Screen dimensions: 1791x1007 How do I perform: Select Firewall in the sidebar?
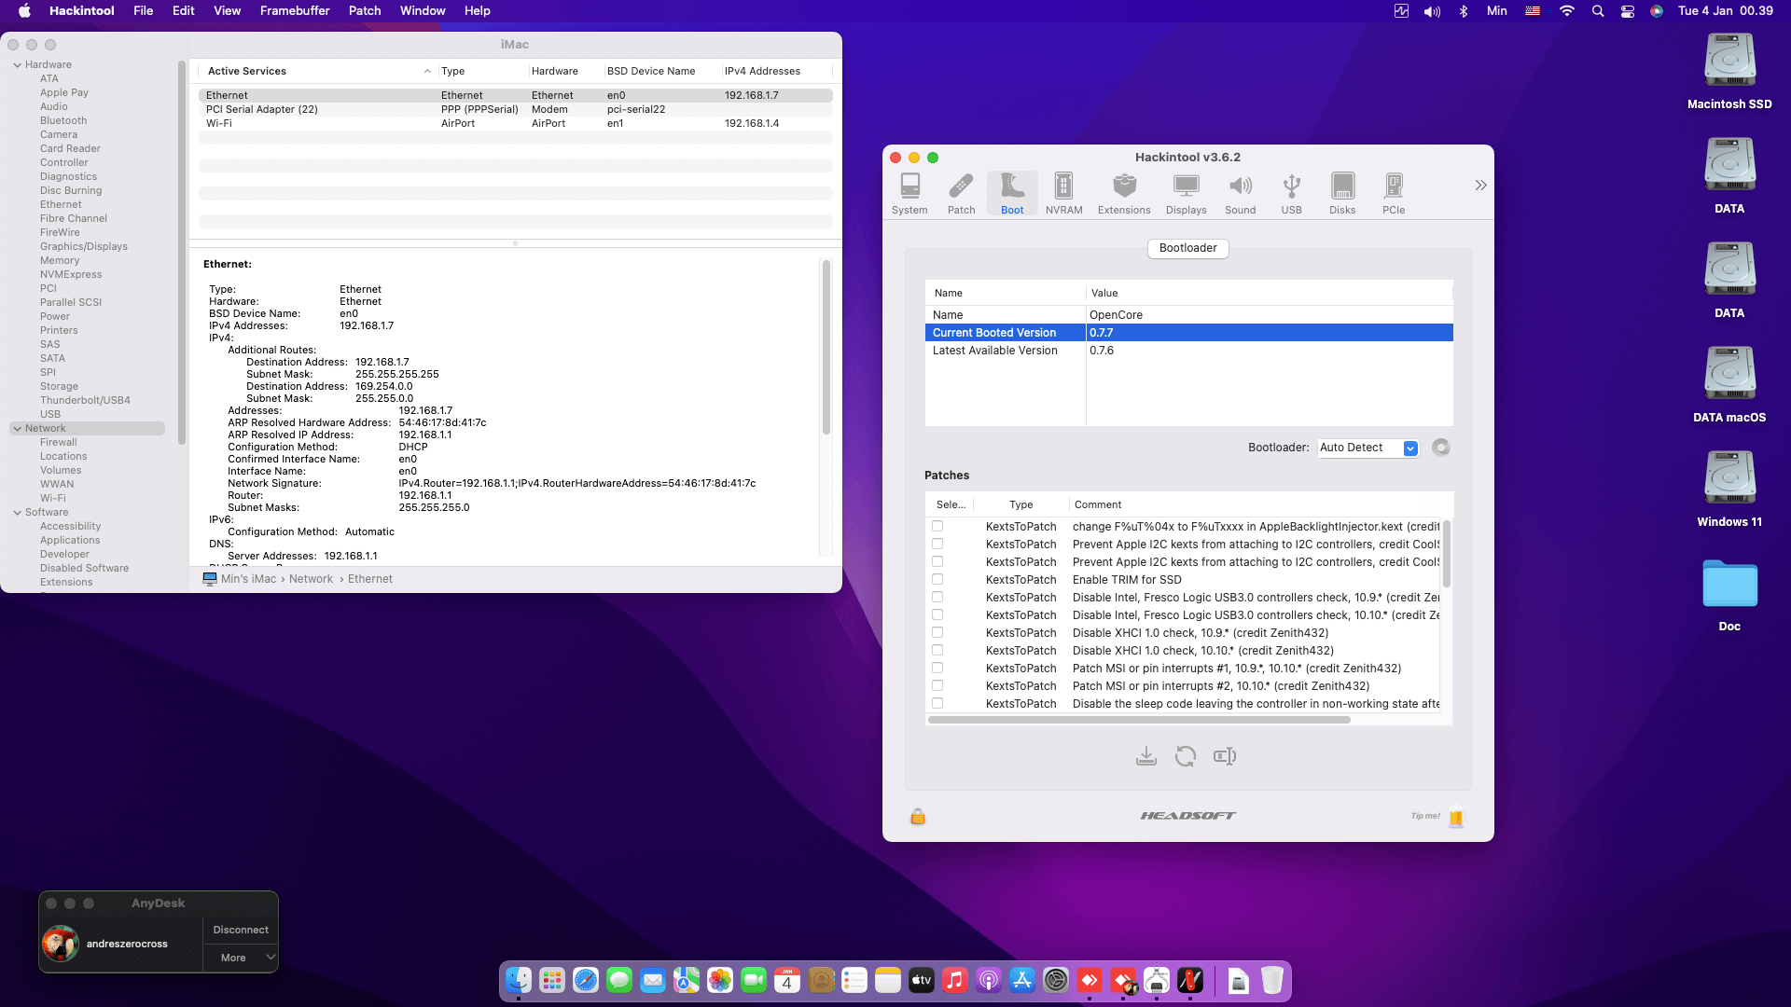pyautogui.click(x=59, y=443)
